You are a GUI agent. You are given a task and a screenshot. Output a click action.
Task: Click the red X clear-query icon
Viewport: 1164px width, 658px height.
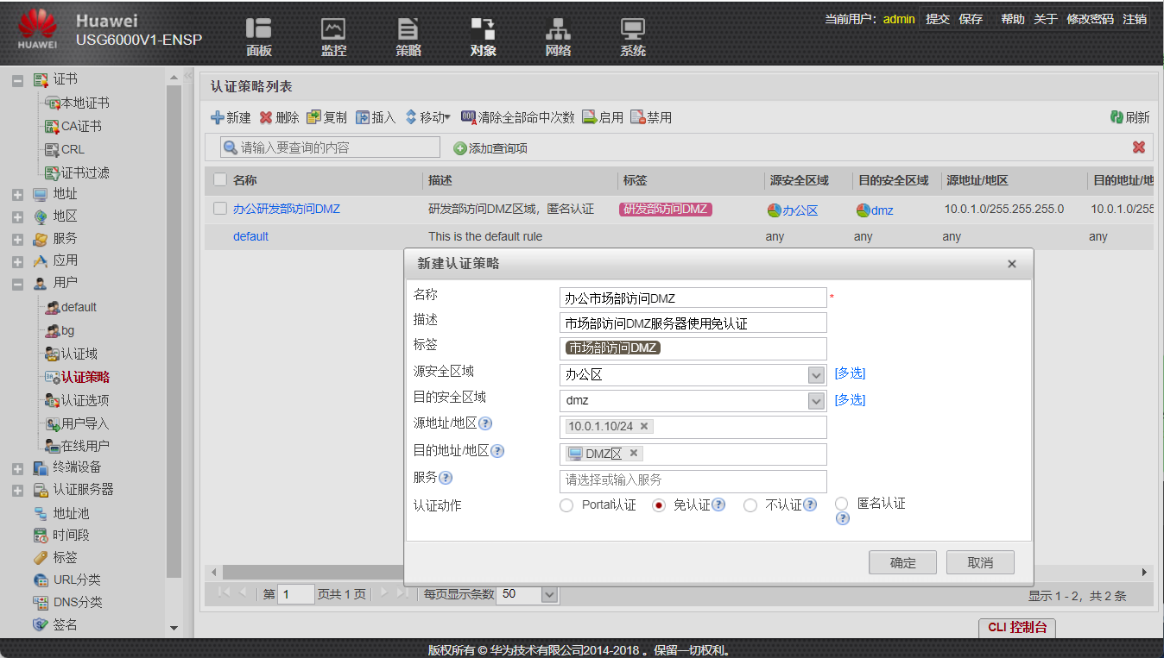point(1139,147)
